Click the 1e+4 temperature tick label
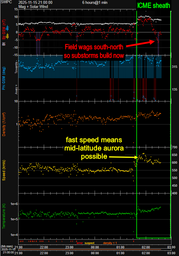Viewport: 179px width, 256px height. point(14,235)
